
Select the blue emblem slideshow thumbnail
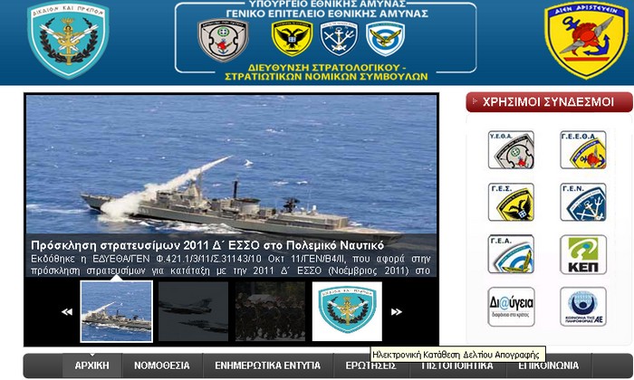347,311
